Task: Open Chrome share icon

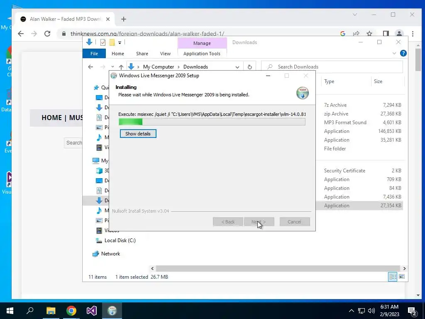Action: coord(356,34)
